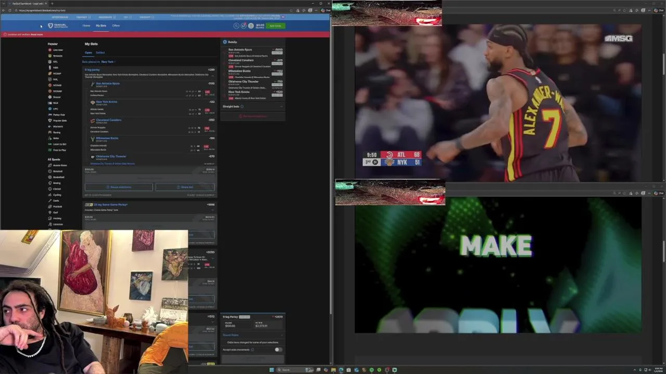Screen dimensions: 666x374
Task: Open Offers in site navigation
Action: pyautogui.click(x=116, y=25)
